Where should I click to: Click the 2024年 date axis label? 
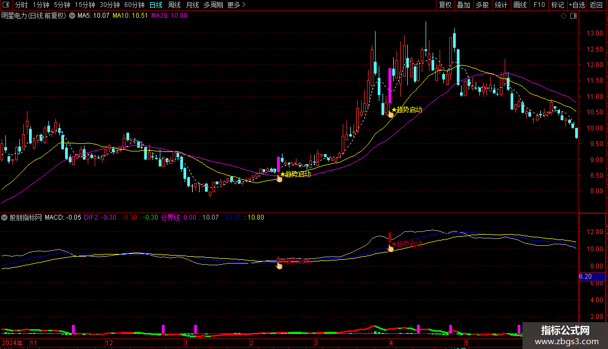tap(12, 343)
